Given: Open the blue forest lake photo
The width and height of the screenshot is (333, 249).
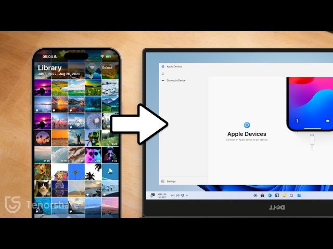Looking at the screenshot, I should [x=93, y=104].
